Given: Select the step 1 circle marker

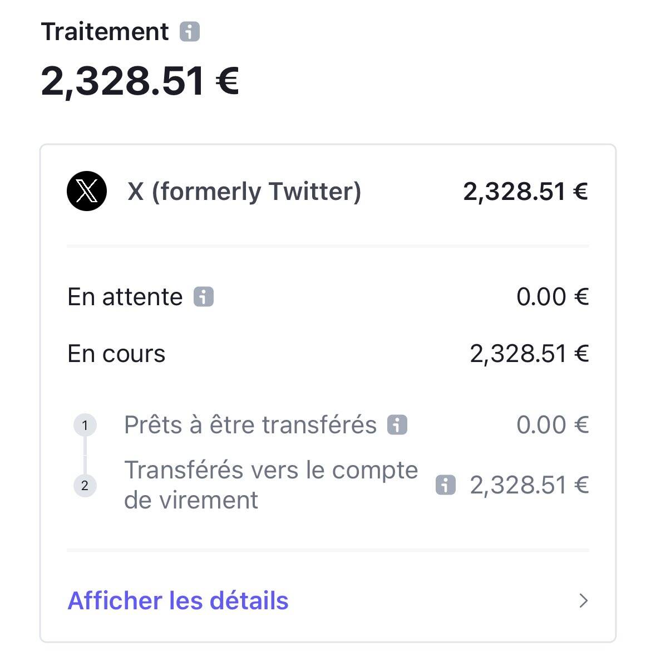Looking at the screenshot, I should (x=85, y=426).
